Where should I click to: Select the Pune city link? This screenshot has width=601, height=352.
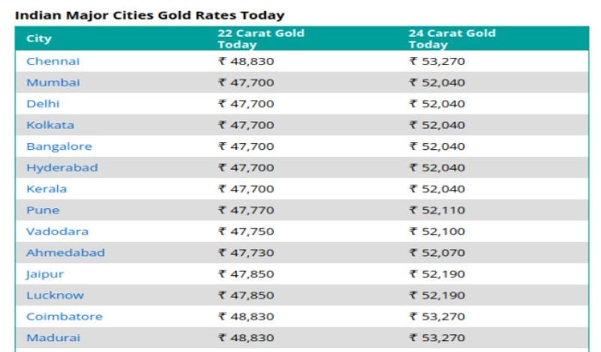(x=43, y=210)
